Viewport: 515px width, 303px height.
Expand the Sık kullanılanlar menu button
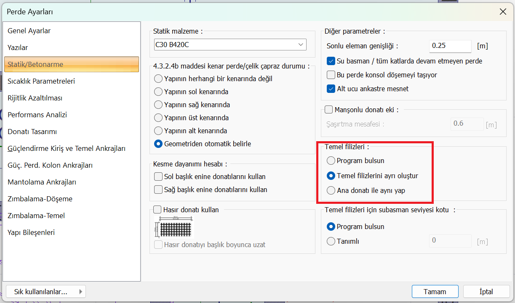point(46,292)
